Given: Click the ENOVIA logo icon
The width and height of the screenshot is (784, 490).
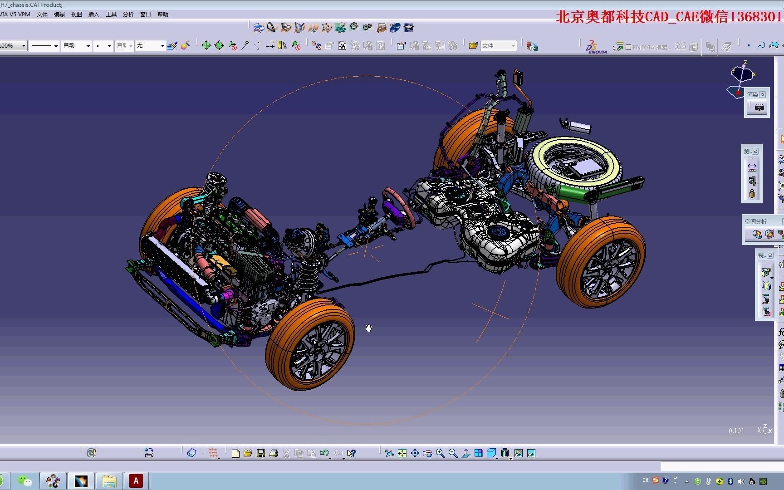Looking at the screenshot, I should [596, 47].
